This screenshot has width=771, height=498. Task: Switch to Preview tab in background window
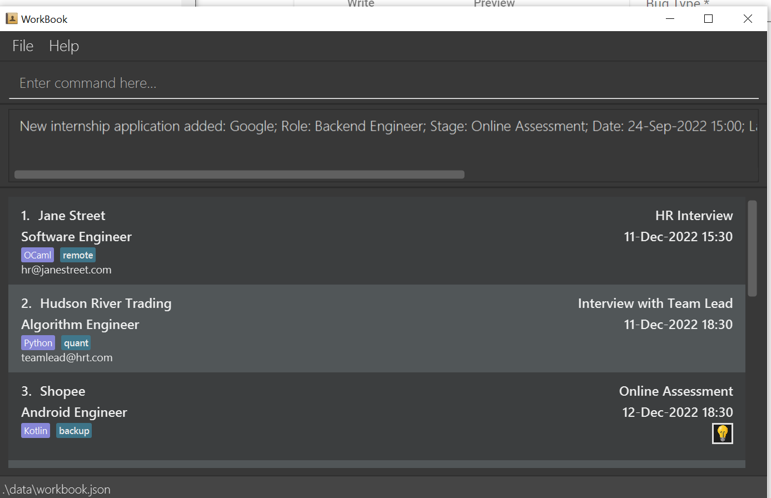(x=494, y=3)
